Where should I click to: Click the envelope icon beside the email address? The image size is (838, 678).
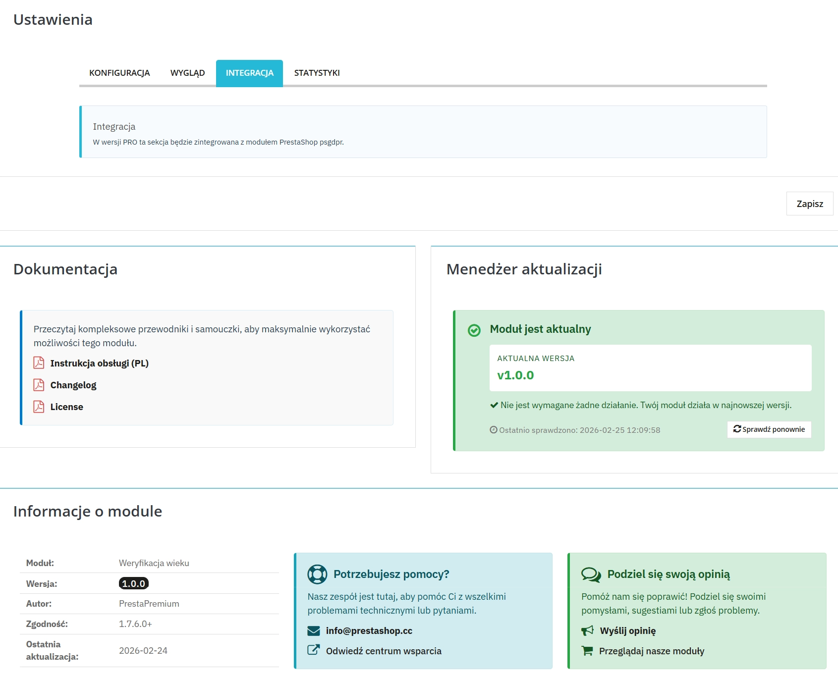[x=314, y=631]
